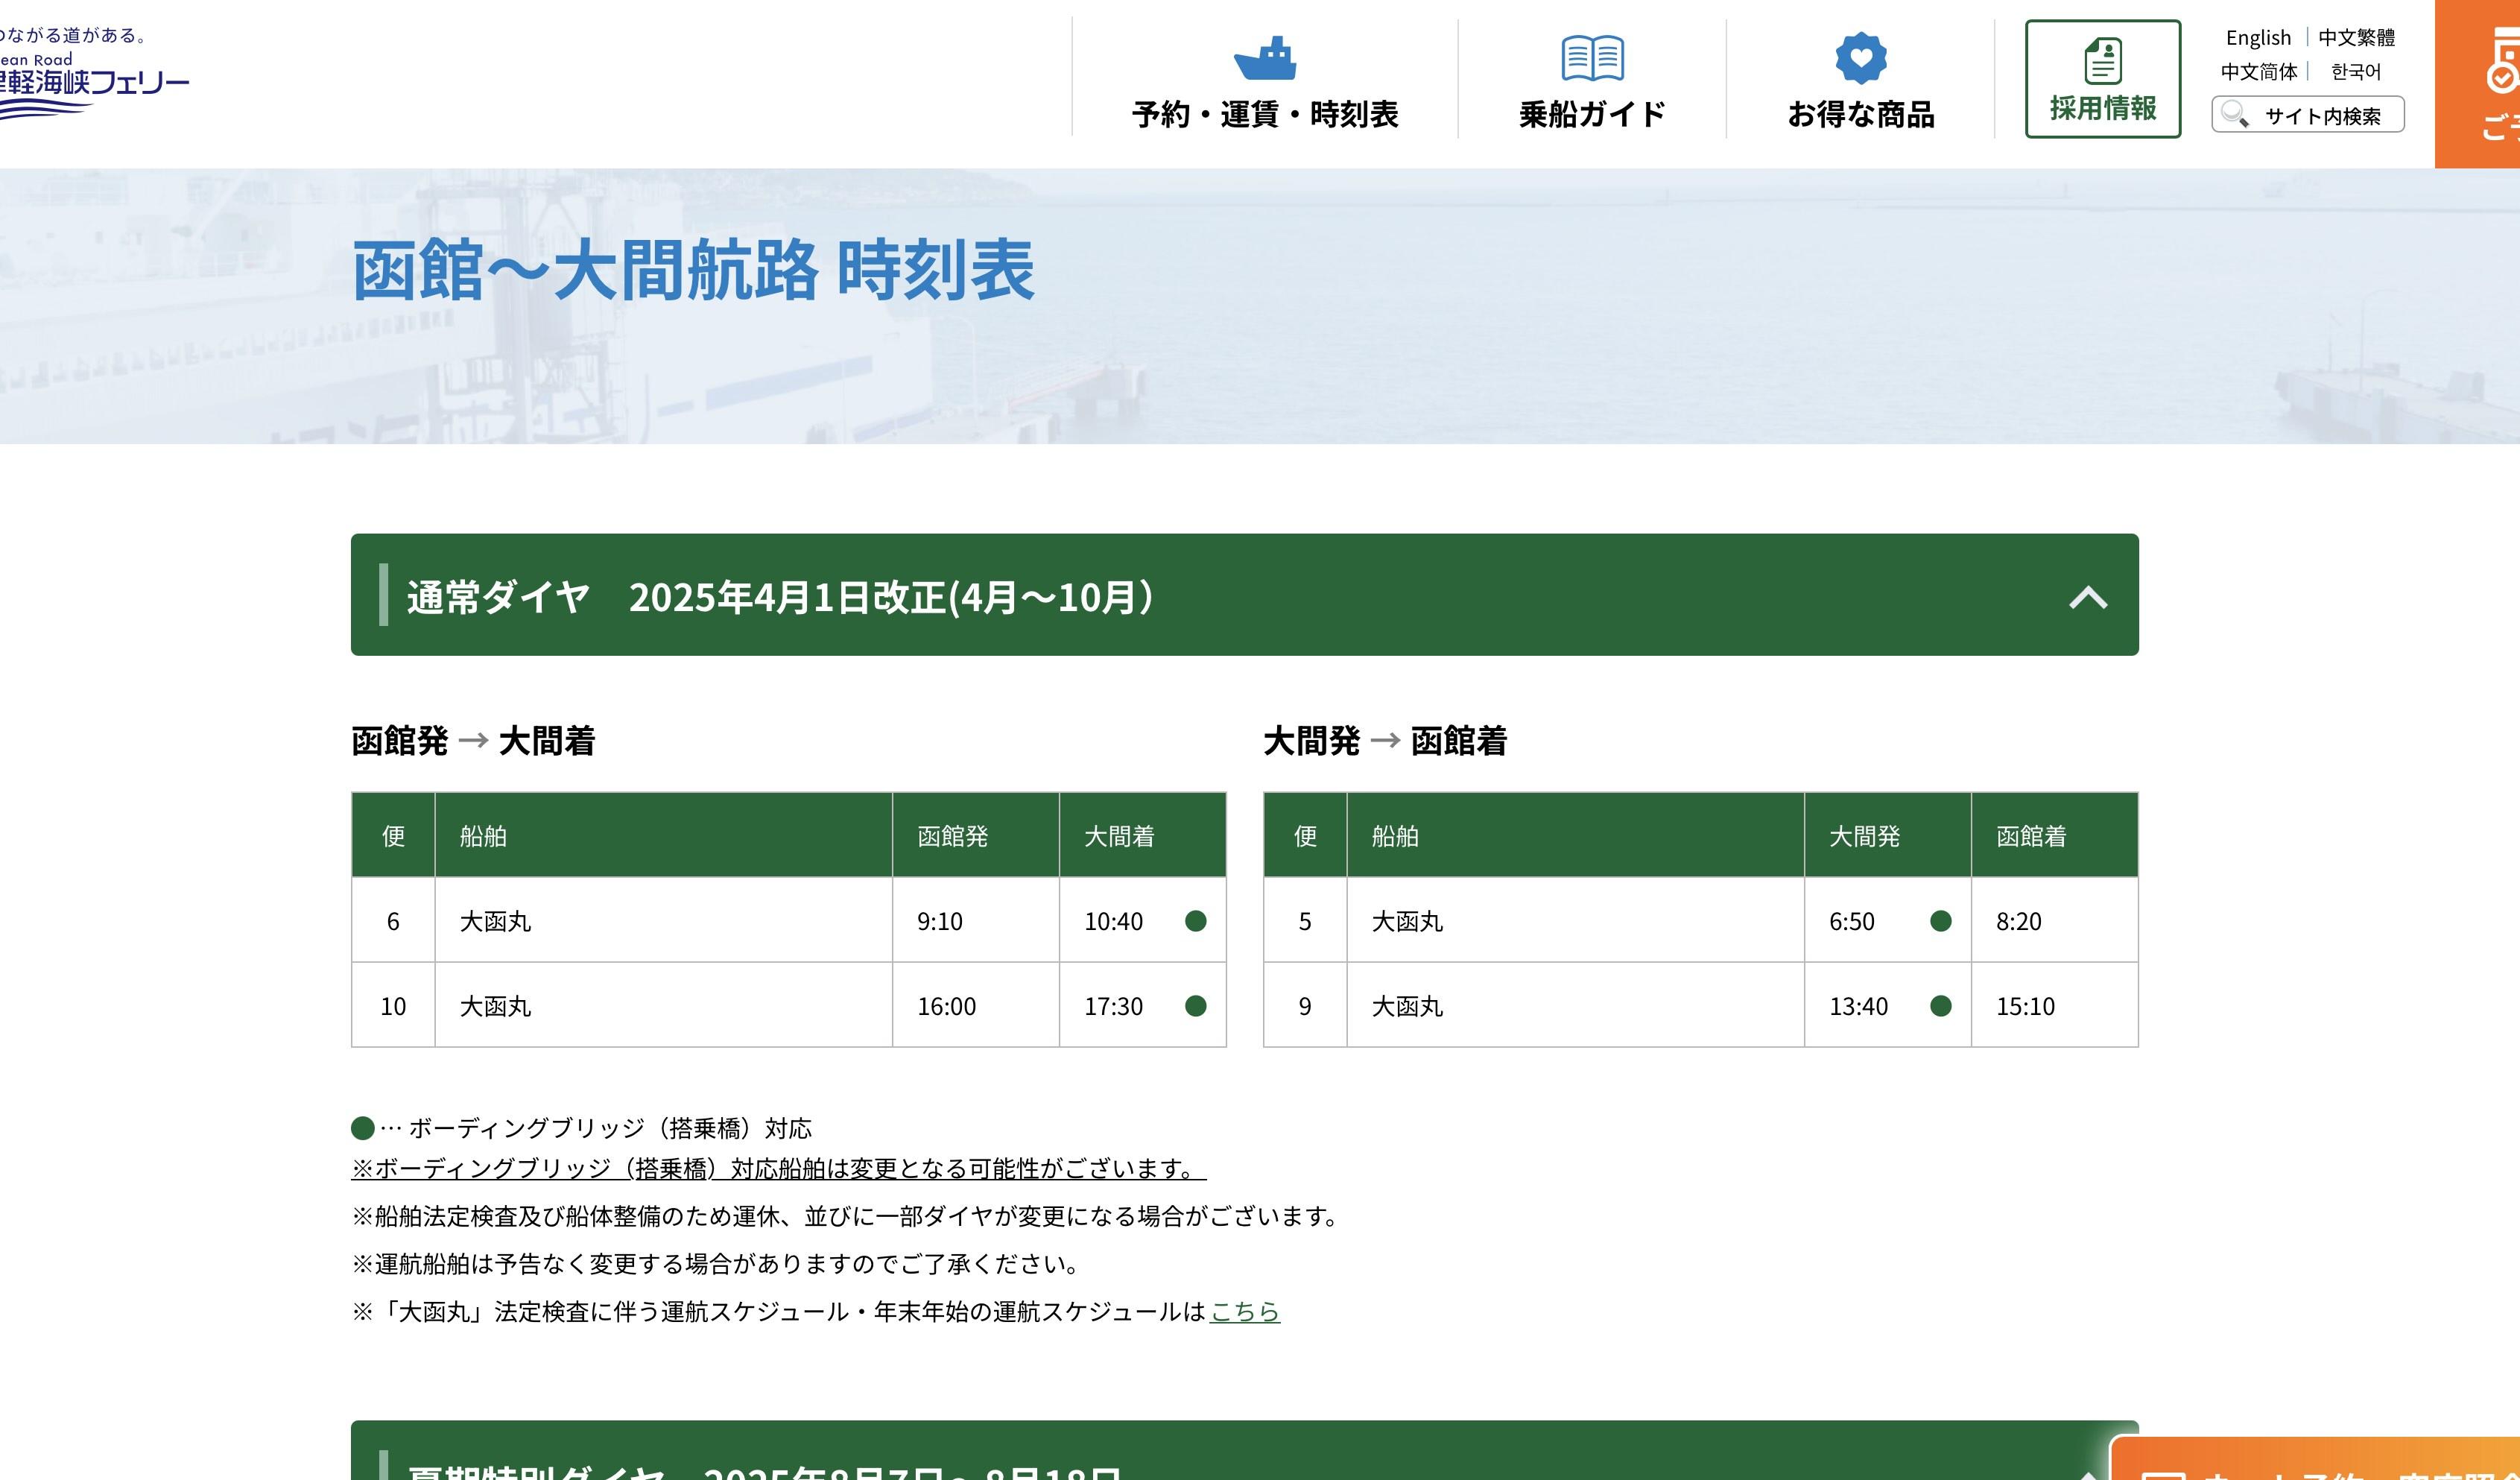Switch language to 한국어
Image resolution: width=2520 pixels, height=1480 pixels.
pyautogui.click(x=2355, y=72)
